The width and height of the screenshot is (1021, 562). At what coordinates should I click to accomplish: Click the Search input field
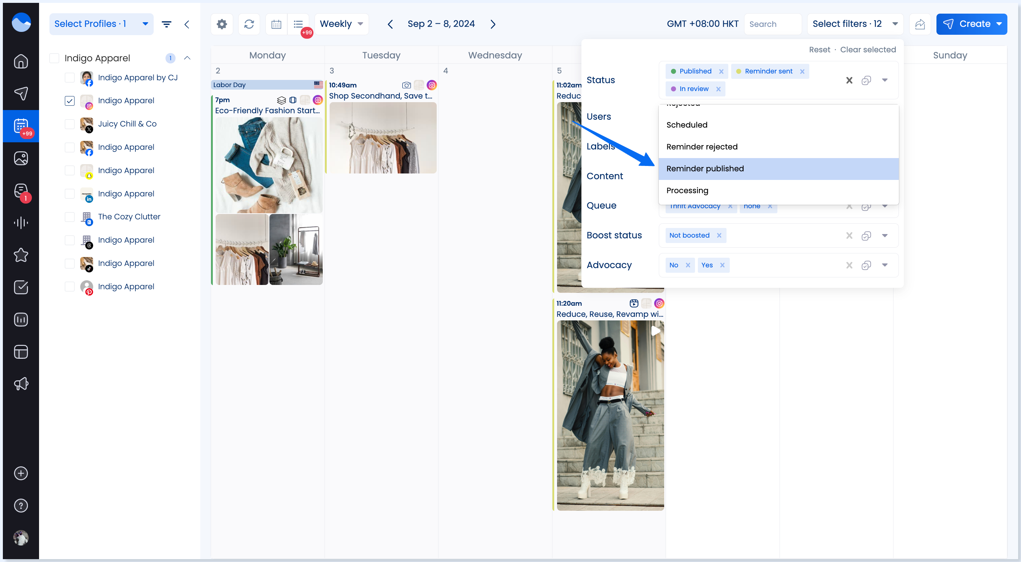773,24
